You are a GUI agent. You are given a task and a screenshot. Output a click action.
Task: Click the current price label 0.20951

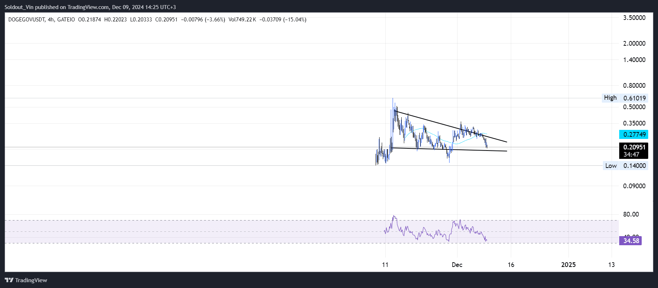click(634, 147)
